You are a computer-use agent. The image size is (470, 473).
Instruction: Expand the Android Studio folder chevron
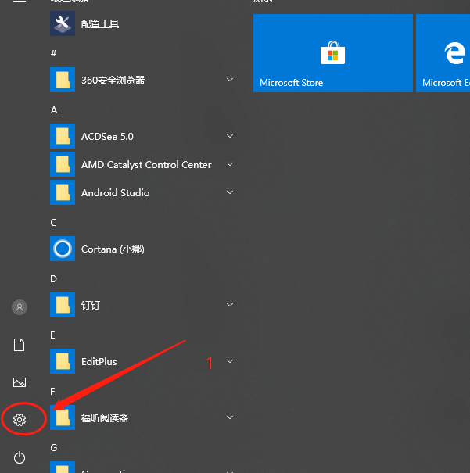tap(230, 192)
